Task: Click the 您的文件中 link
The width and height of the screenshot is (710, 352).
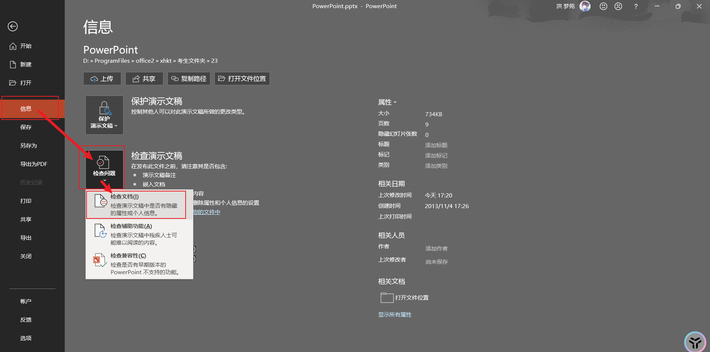Action: coord(207,212)
